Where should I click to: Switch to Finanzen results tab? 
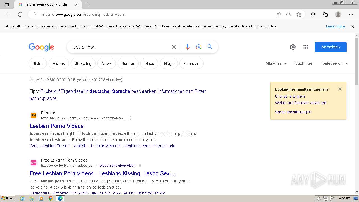192,63
